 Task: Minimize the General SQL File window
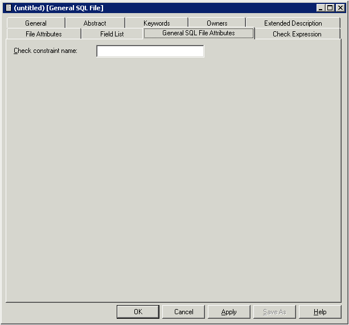[321, 8]
